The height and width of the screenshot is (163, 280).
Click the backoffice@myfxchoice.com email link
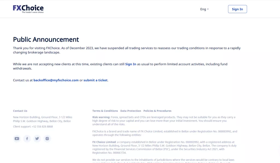click(x=56, y=80)
